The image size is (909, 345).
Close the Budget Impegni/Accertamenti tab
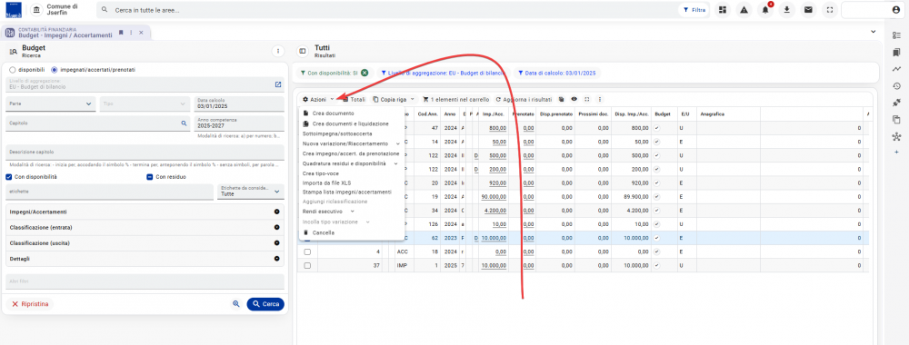141,33
